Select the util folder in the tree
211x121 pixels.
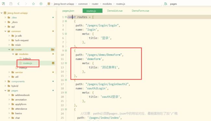click(x=17, y=77)
